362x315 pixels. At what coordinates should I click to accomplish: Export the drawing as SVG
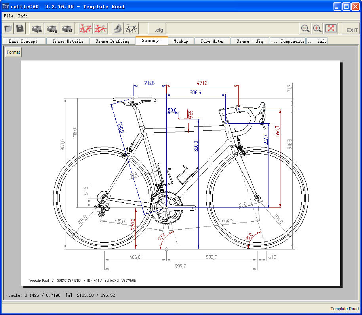pyautogui.click(x=52, y=29)
